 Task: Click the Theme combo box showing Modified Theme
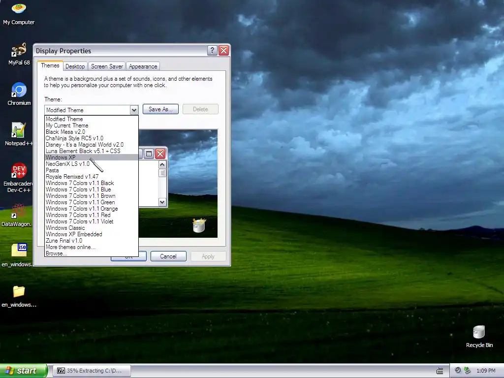tap(91, 110)
